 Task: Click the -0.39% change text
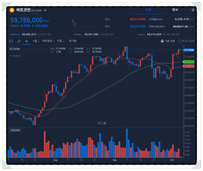[x=25, y=26]
